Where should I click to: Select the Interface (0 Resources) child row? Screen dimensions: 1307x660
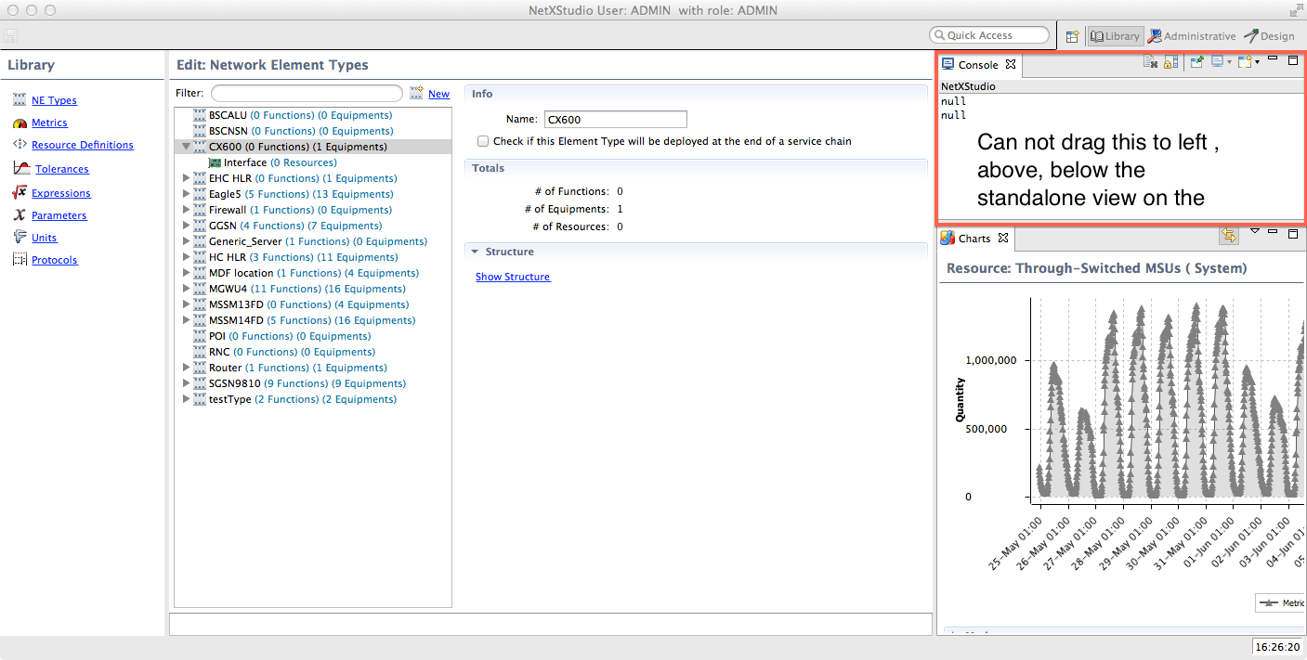313,162
